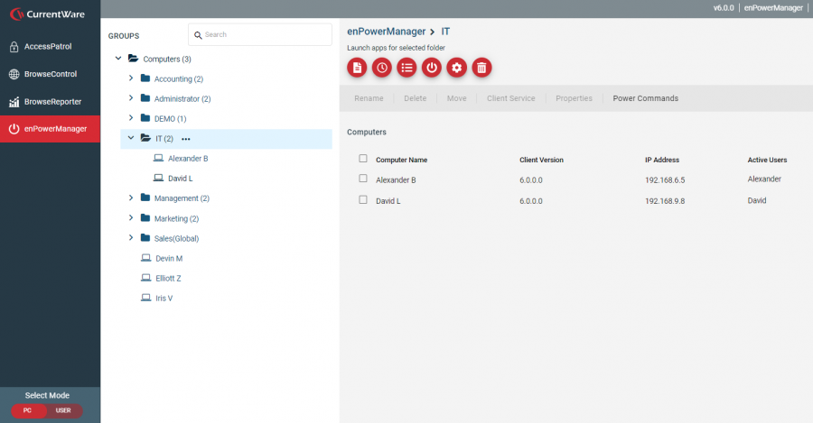Screen dimensions: 813x423
Task: Launch the red power app icon
Action: 432,68
